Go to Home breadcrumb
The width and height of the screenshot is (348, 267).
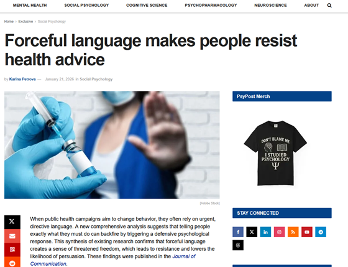(x=9, y=22)
